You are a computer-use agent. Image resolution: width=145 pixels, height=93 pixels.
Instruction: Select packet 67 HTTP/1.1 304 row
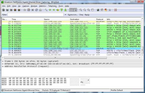(71, 38)
